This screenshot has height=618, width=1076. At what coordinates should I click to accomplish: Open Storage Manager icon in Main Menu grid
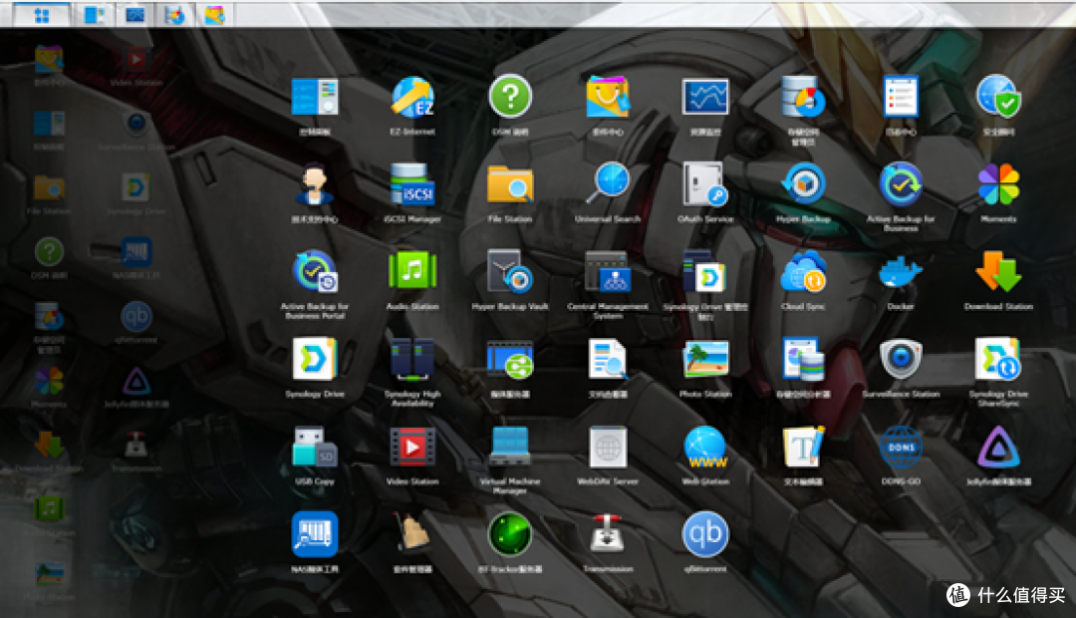point(803,97)
